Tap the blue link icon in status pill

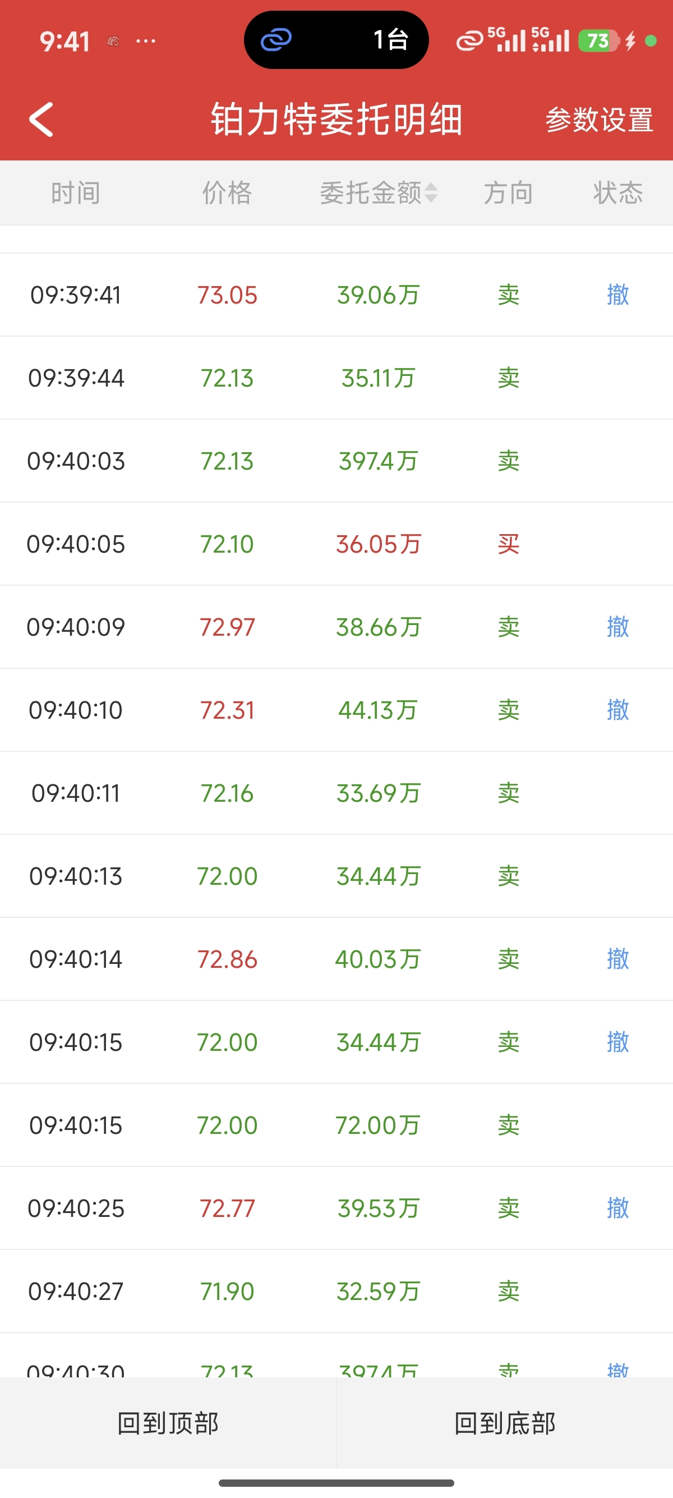coord(276,40)
